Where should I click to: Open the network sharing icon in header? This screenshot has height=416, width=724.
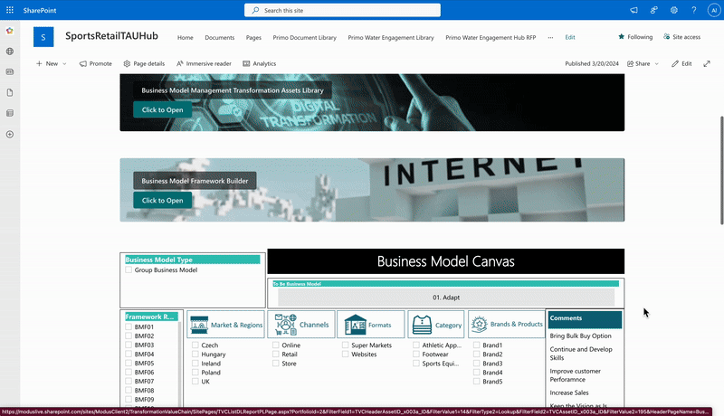click(x=653, y=10)
